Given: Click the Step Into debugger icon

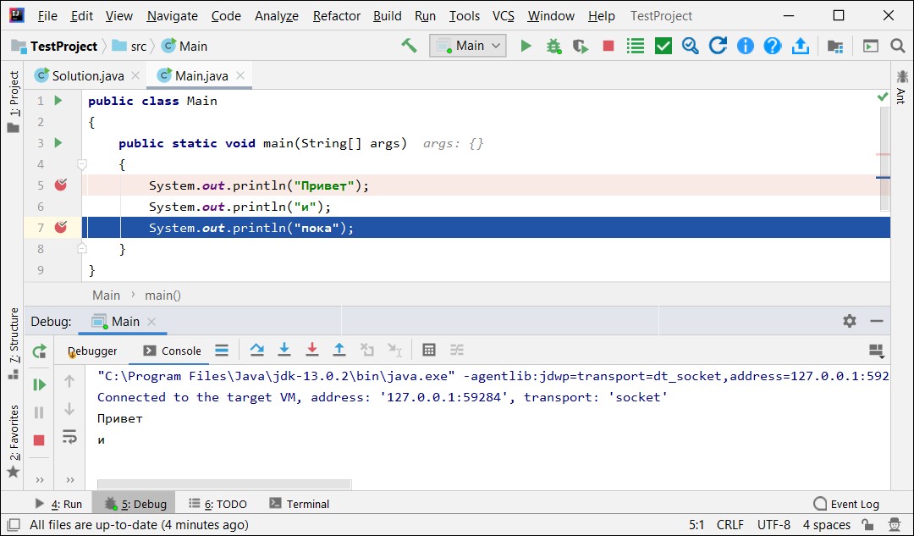Looking at the screenshot, I should point(284,350).
